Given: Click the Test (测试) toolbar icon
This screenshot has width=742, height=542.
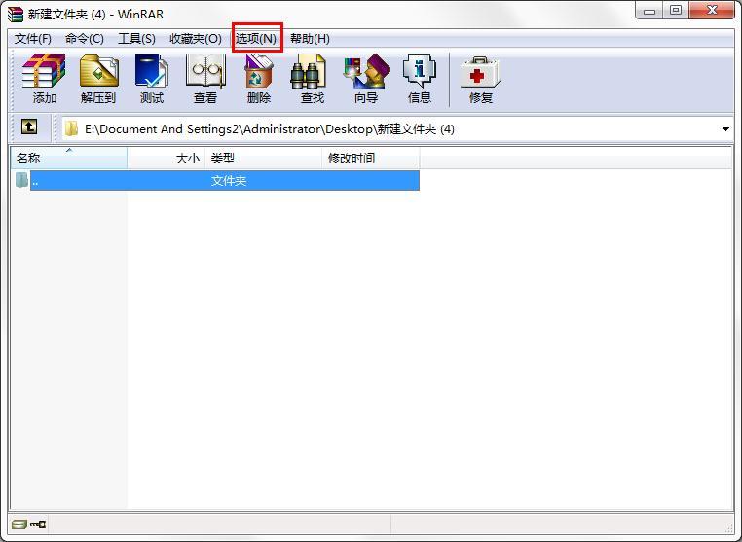Looking at the screenshot, I should point(152,71).
